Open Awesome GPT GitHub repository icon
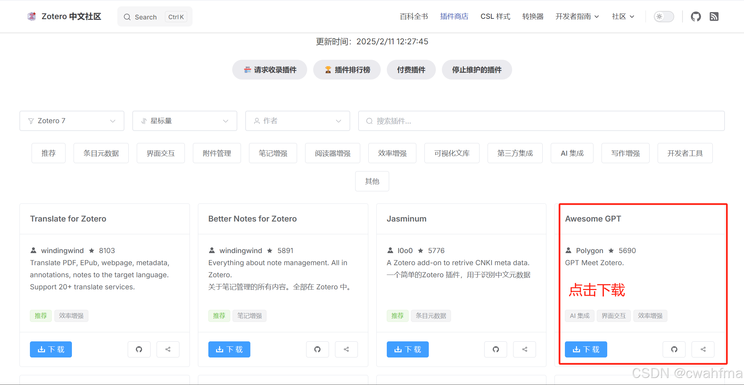This screenshot has height=385, width=744. pyautogui.click(x=674, y=349)
